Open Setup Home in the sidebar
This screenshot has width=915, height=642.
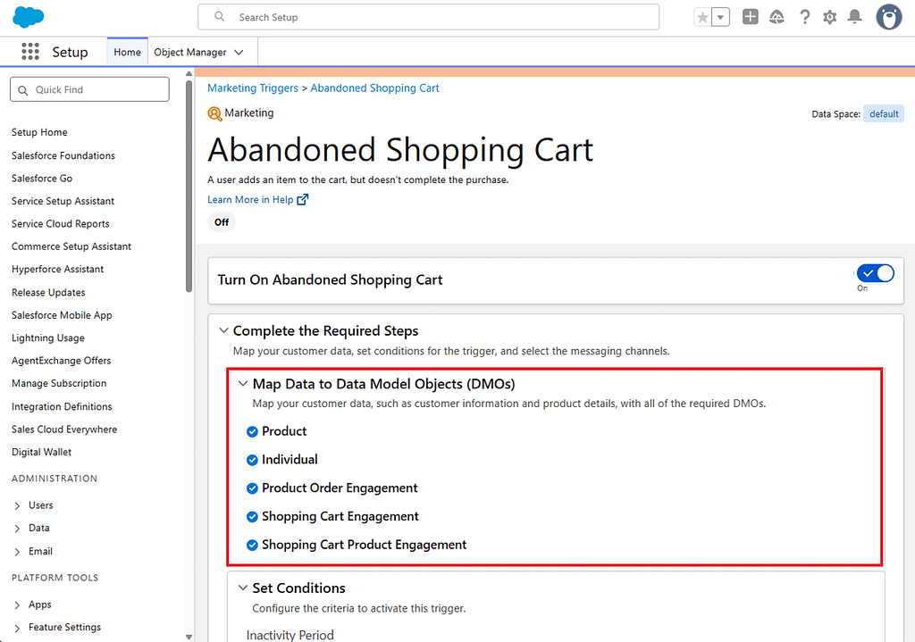click(x=39, y=132)
